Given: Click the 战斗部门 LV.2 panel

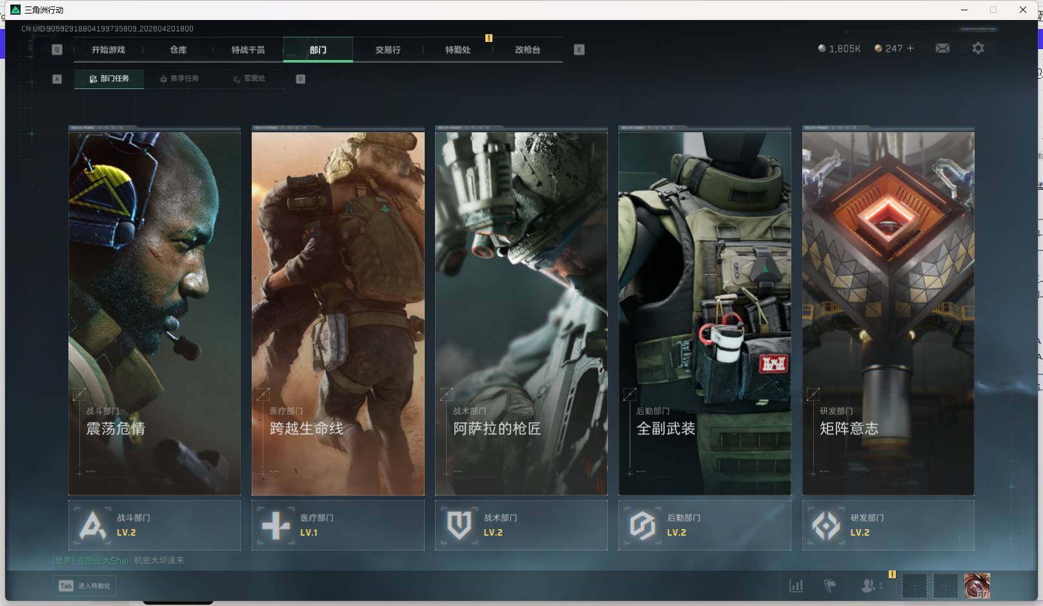Looking at the screenshot, I should [154, 525].
